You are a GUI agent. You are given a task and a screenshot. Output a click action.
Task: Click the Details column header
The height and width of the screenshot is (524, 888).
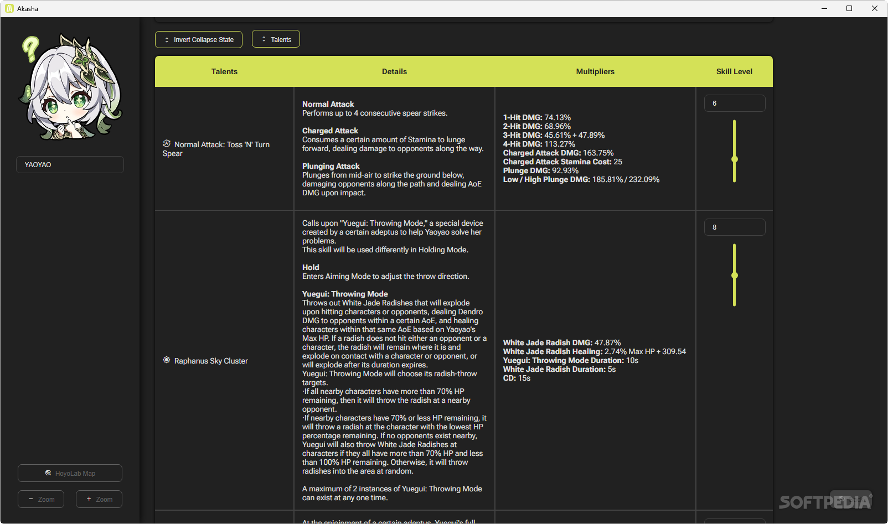click(394, 71)
